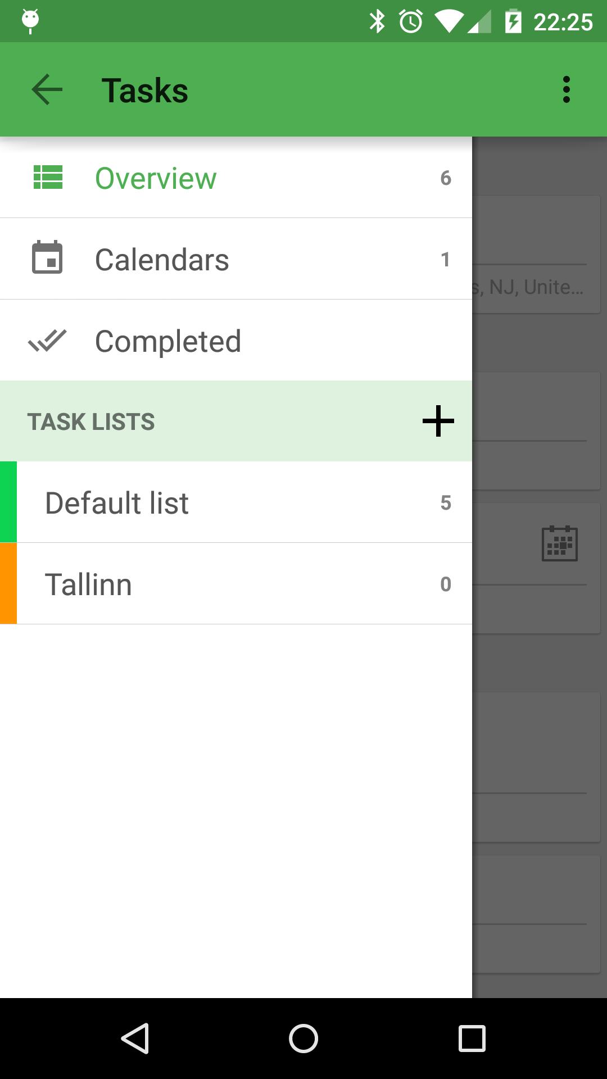Open the date picker calendar icon
The width and height of the screenshot is (607, 1079).
pyautogui.click(x=560, y=543)
